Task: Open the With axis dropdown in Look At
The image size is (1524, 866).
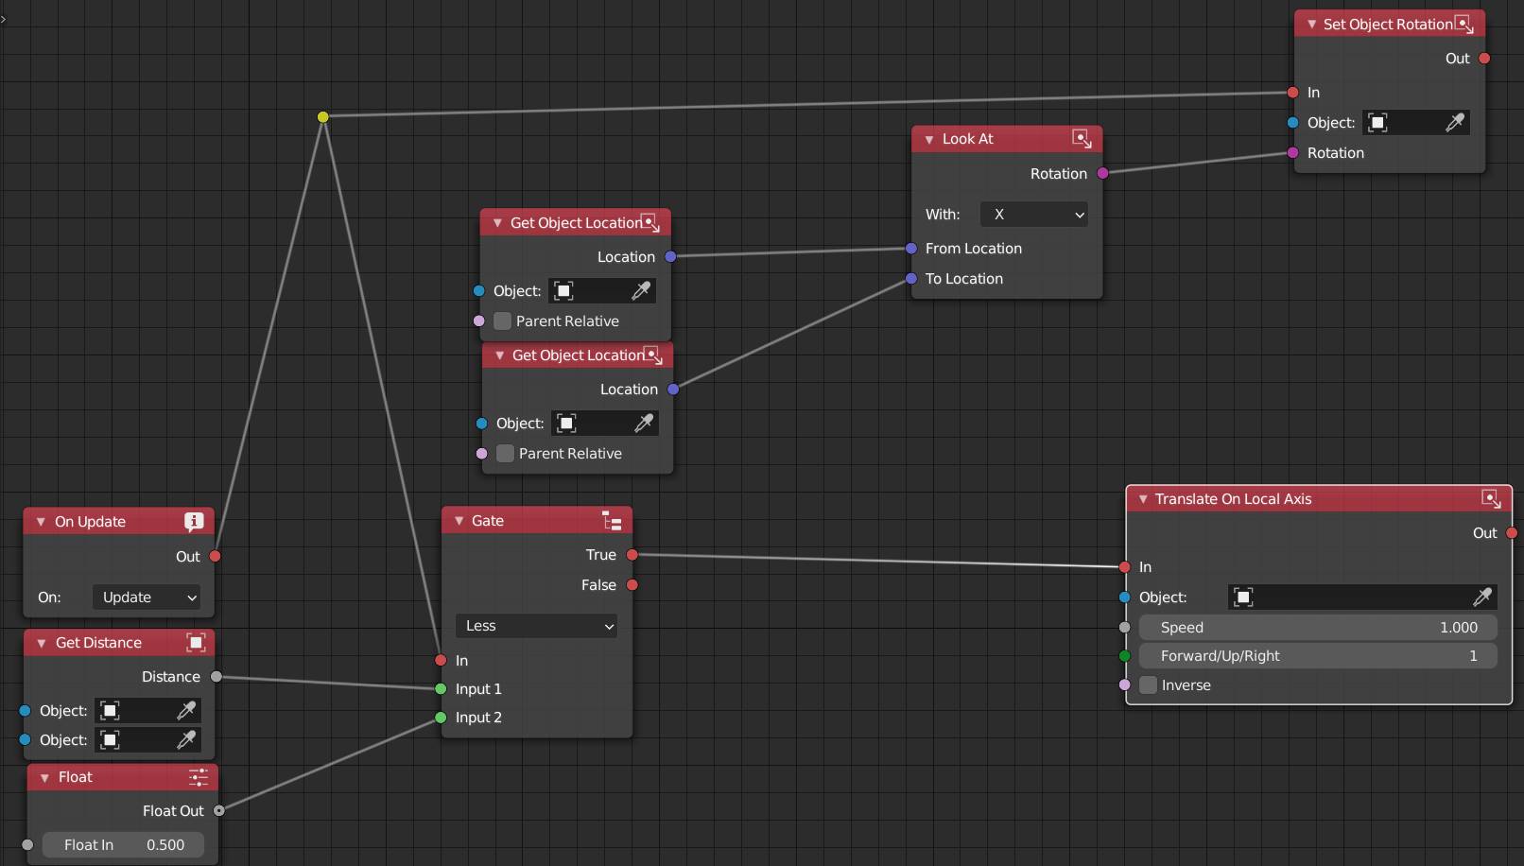Action: [x=1032, y=214]
